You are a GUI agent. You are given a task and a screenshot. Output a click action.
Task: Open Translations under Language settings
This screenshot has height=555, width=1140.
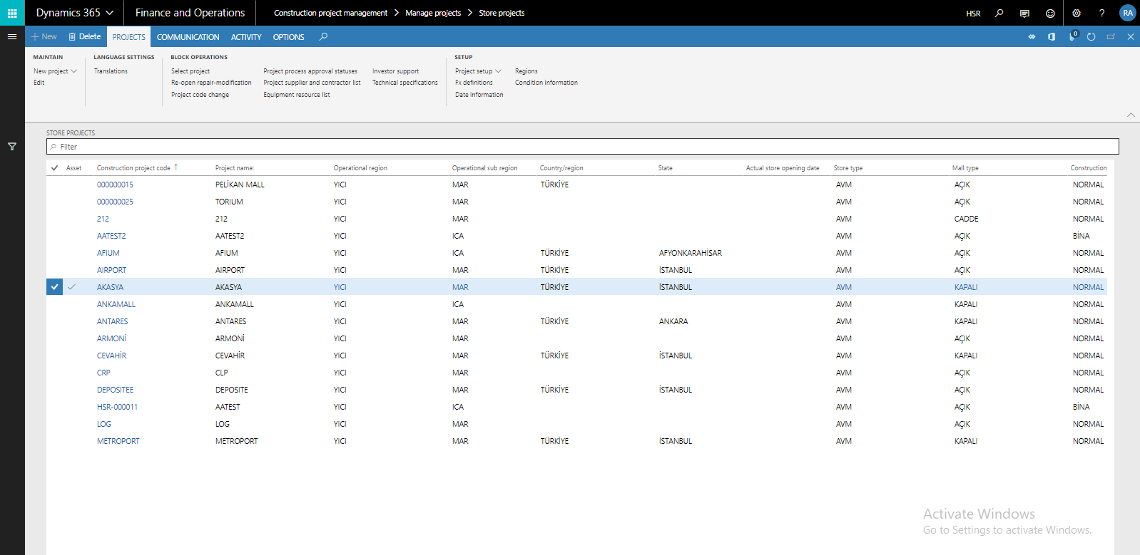coord(111,71)
